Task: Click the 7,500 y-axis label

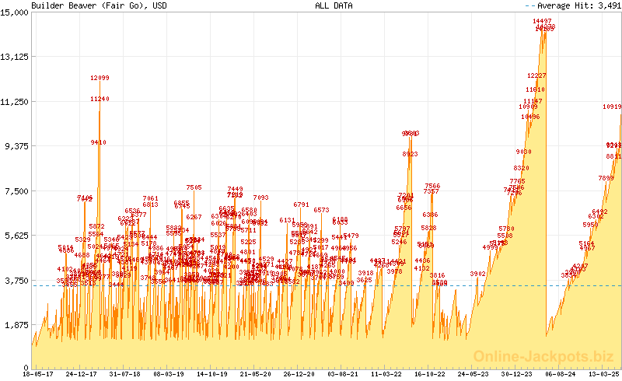Action: point(16,190)
